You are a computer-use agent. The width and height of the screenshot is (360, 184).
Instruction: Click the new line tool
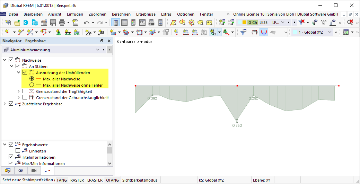coord(21,32)
